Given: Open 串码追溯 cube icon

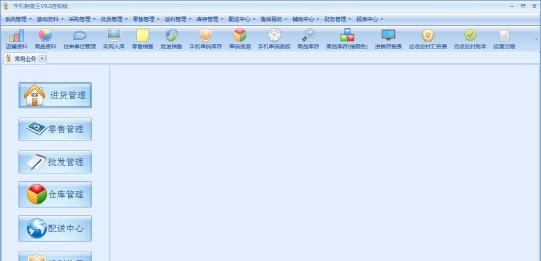Looking at the screenshot, I should tap(240, 39).
